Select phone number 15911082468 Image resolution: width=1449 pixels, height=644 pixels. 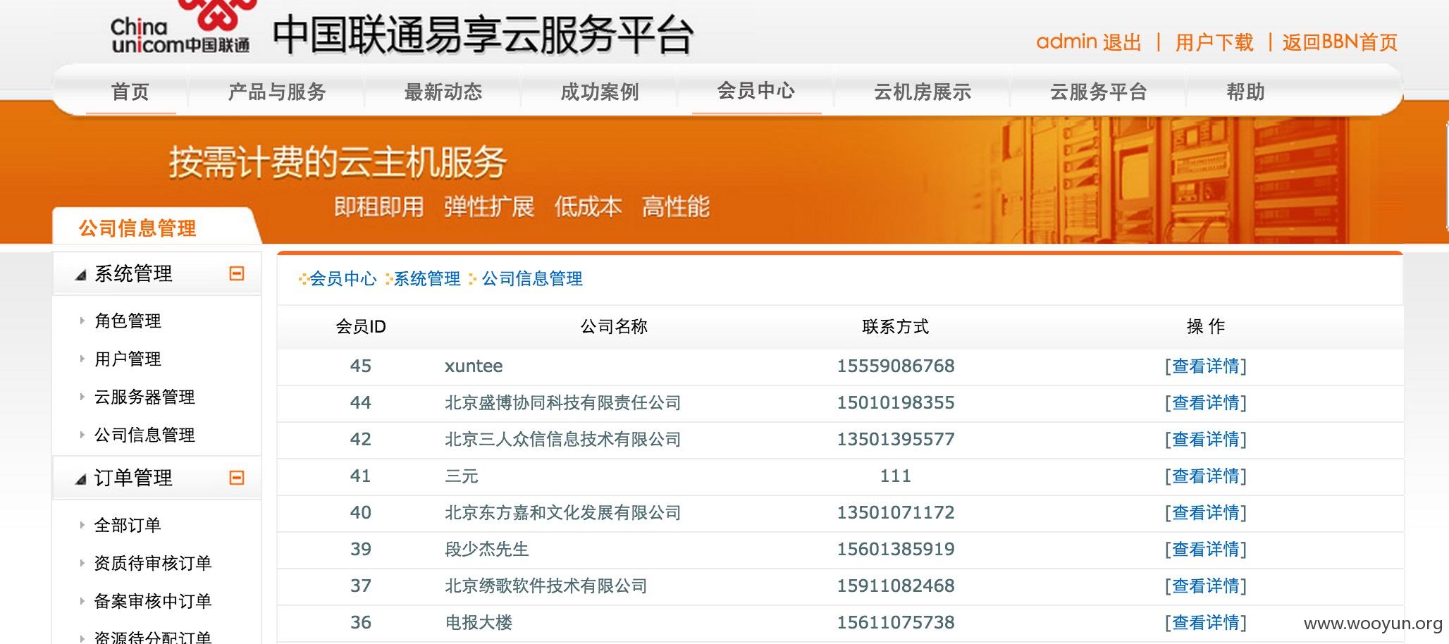896,586
